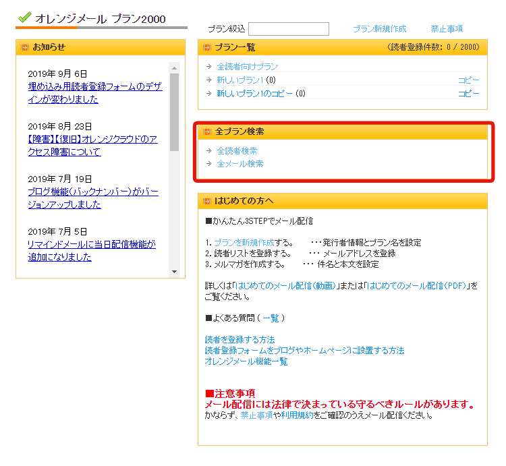Click the orange arrow icon in プラン一覧 header
This screenshot has width=506, height=466.
pos(206,48)
